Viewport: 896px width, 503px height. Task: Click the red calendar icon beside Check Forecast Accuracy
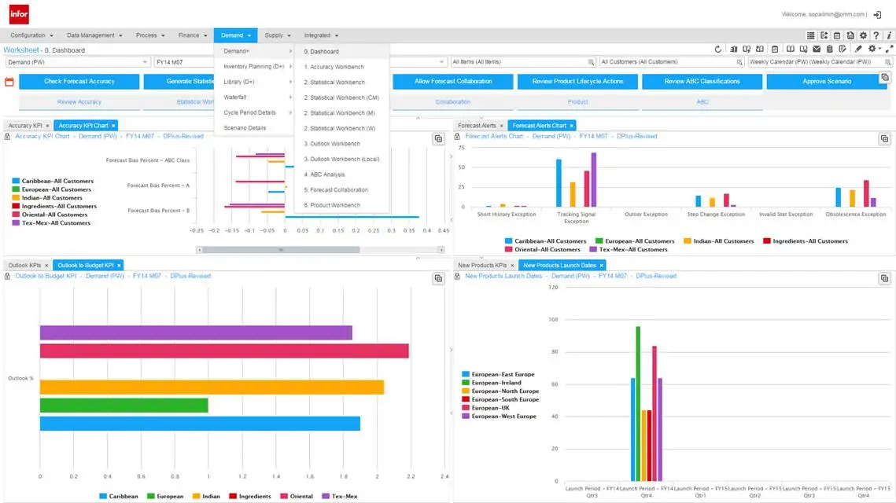[9, 82]
